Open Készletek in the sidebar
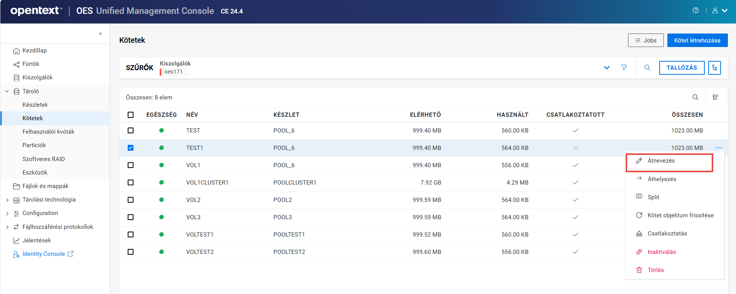736x294 pixels. point(35,105)
